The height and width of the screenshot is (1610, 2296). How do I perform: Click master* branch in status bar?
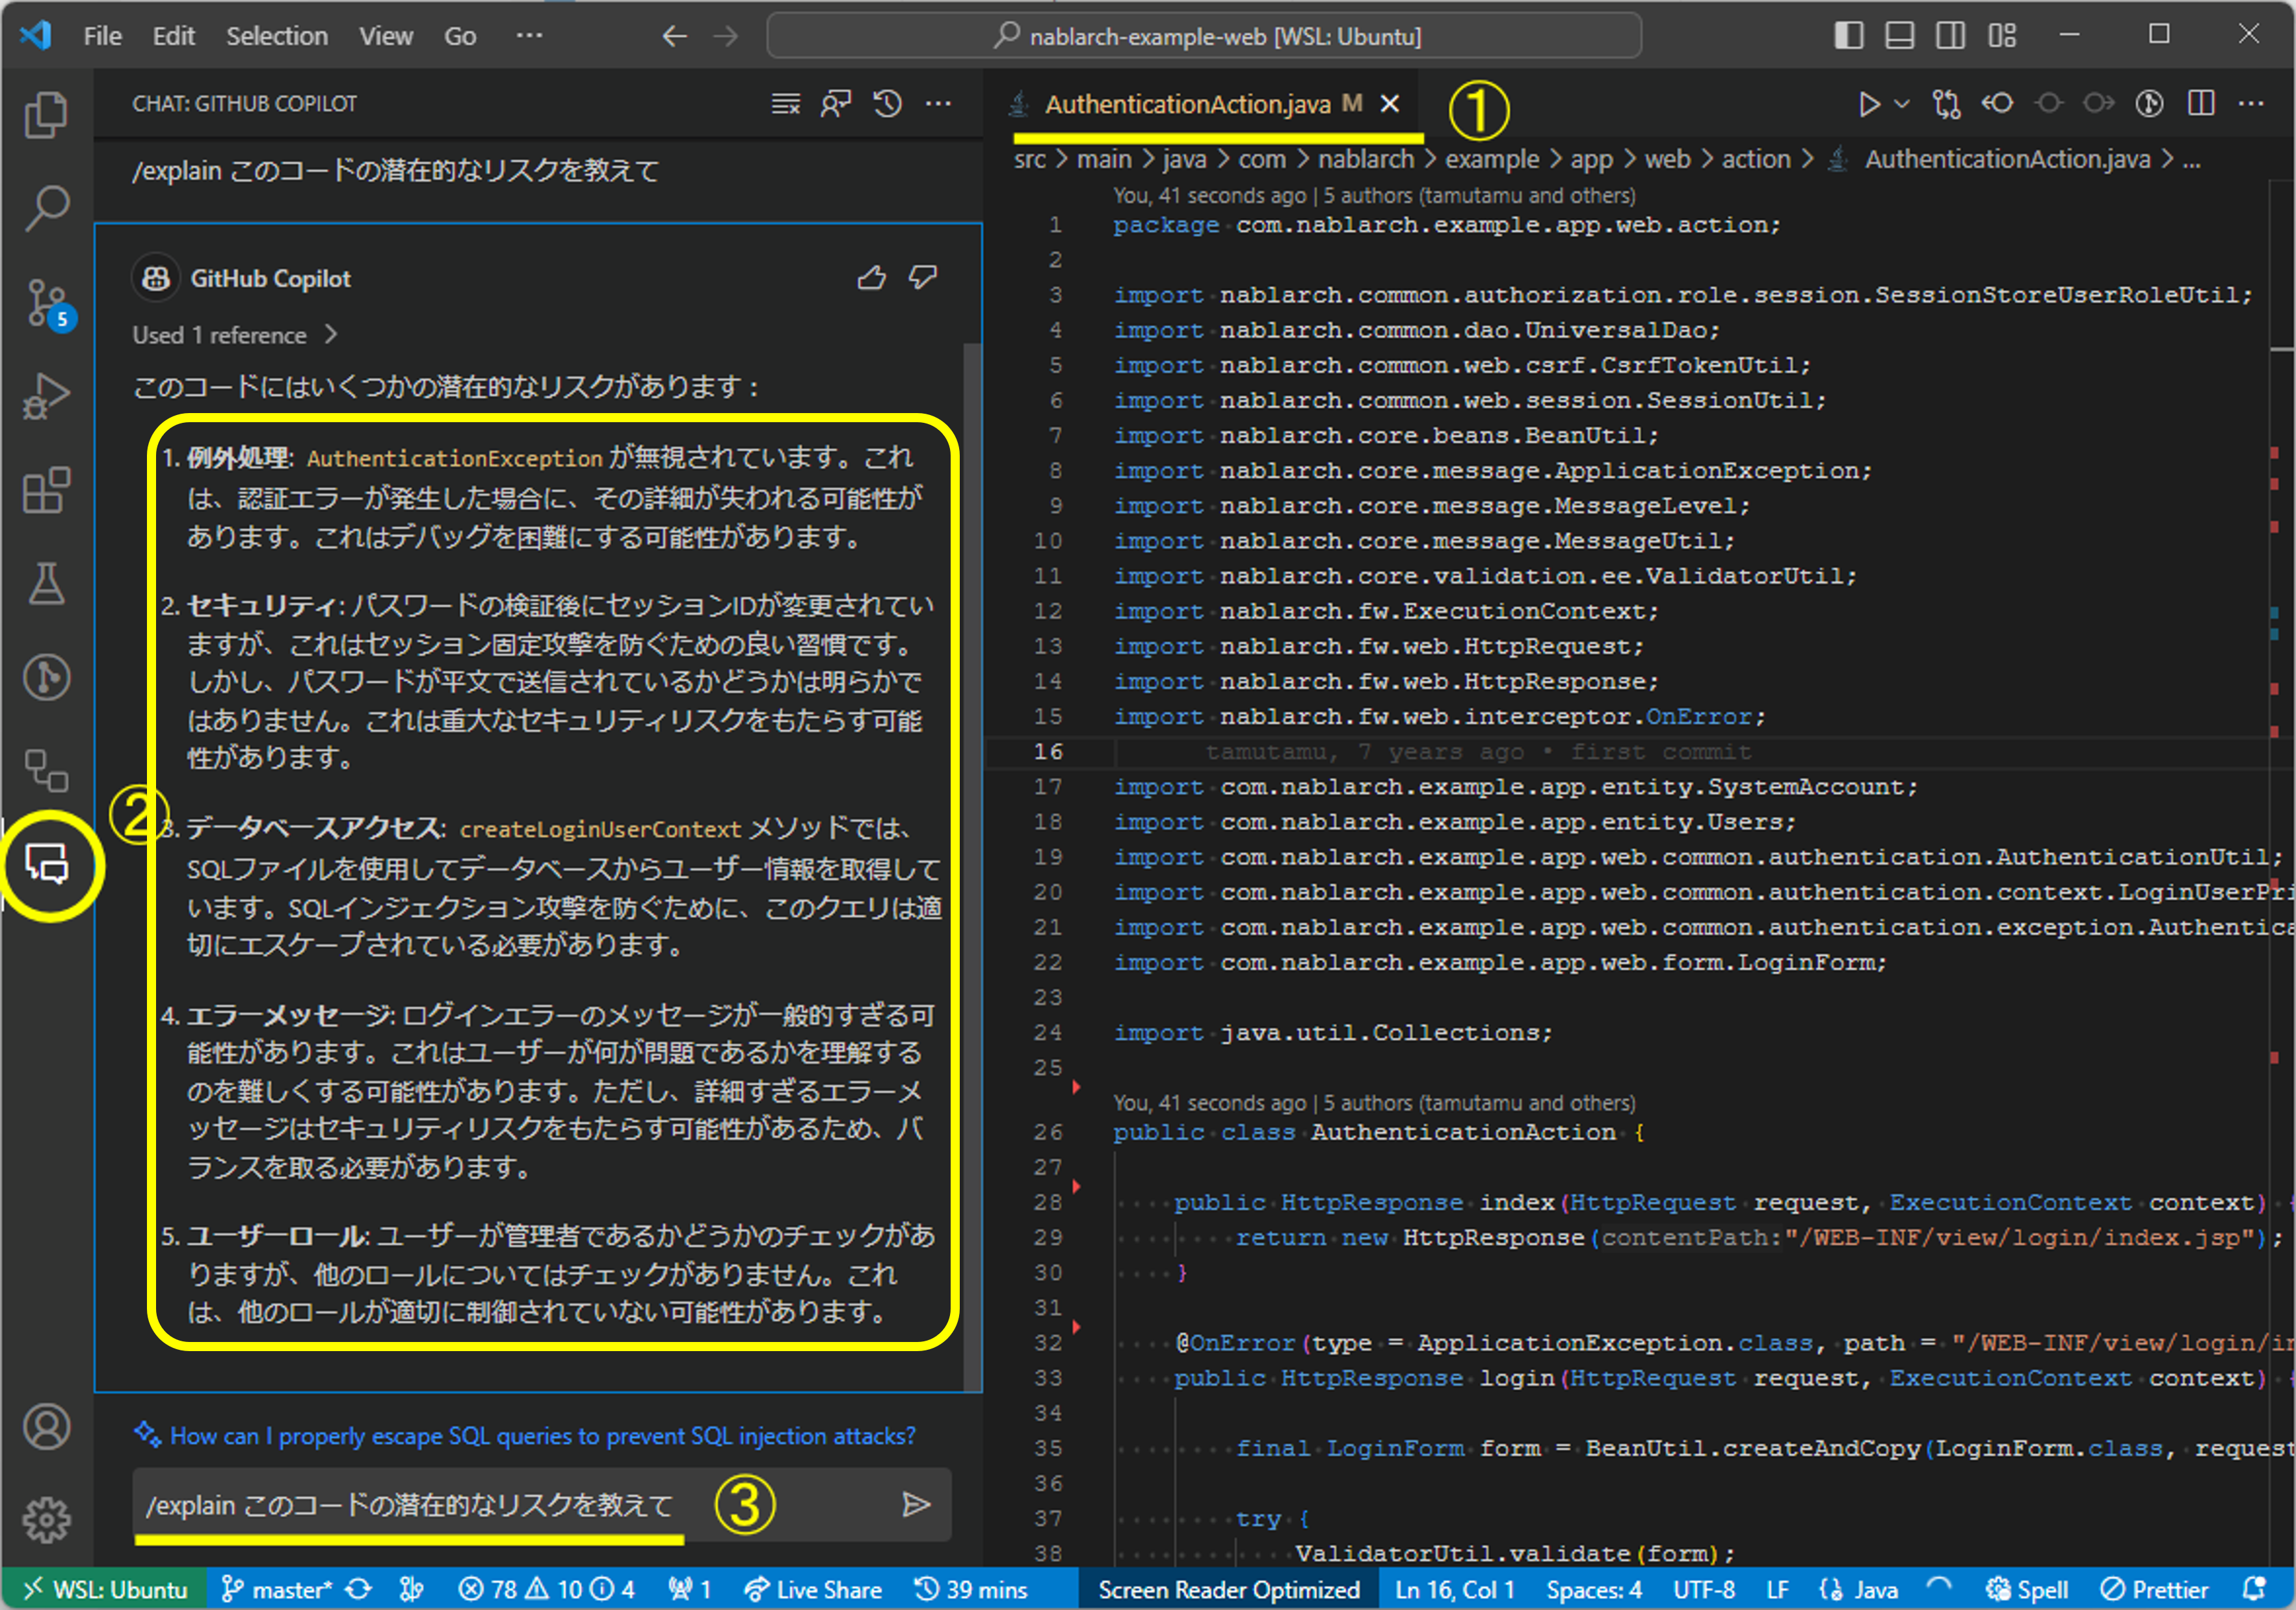(276, 1589)
